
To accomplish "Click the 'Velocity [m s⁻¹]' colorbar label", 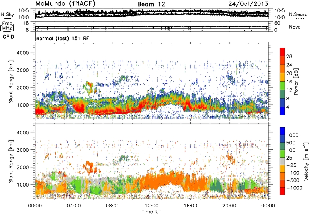I will coord(306,161).
